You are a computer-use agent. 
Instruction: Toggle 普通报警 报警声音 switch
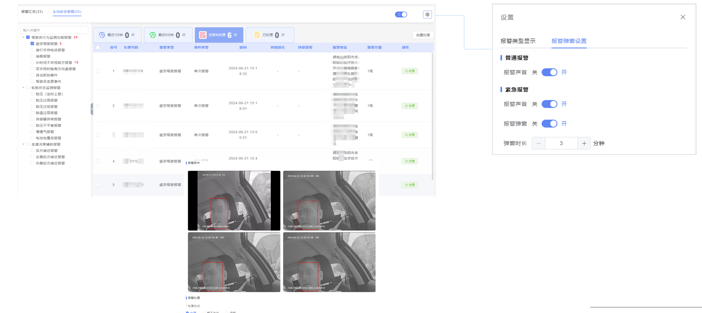coord(549,72)
